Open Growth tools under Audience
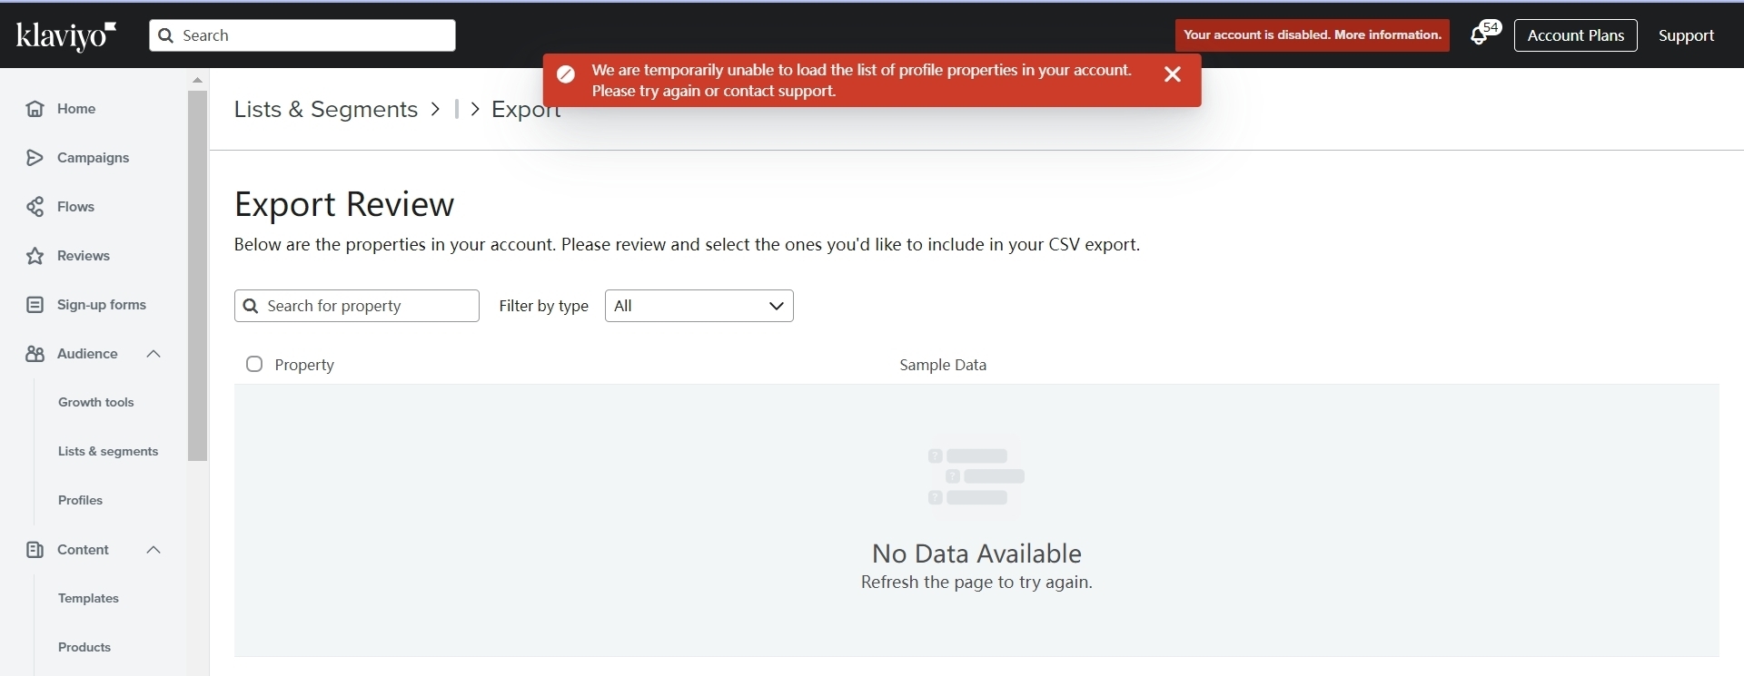Viewport: 1744px width, 676px height. pyautogui.click(x=95, y=403)
